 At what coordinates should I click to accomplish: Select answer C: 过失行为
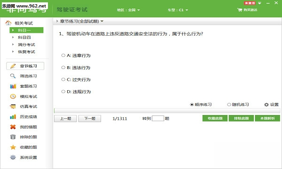click(x=63, y=79)
